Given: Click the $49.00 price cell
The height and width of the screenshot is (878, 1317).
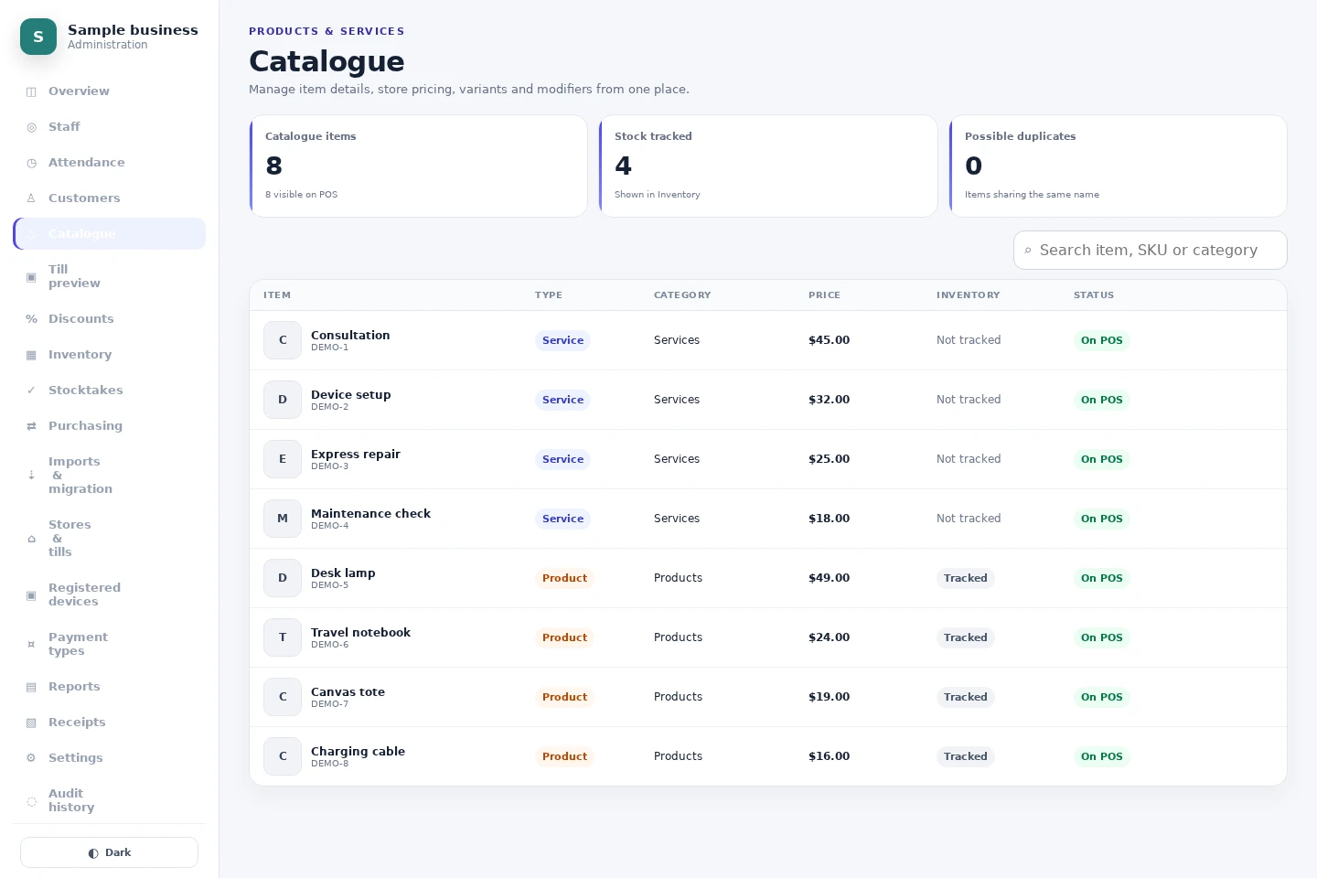Looking at the screenshot, I should [829, 578].
